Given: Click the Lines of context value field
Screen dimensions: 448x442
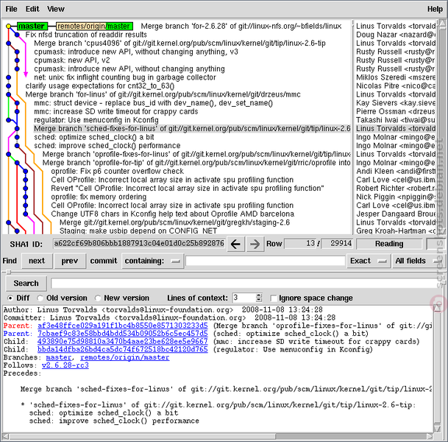Looking at the screenshot, I should (244, 298).
